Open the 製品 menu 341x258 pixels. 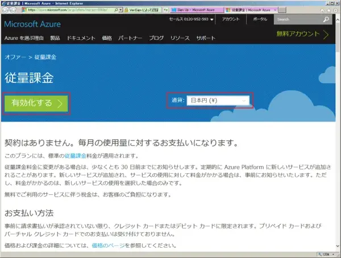tap(55, 38)
